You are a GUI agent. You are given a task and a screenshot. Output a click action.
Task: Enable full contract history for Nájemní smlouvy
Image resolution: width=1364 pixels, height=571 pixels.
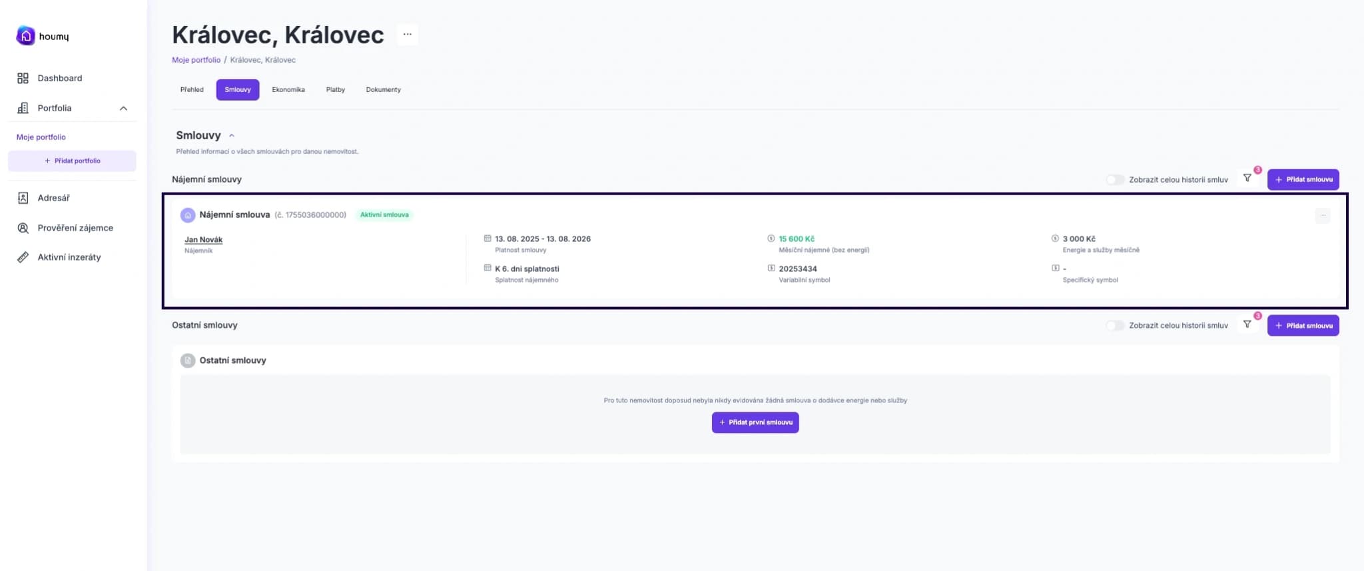pyautogui.click(x=1115, y=180)
